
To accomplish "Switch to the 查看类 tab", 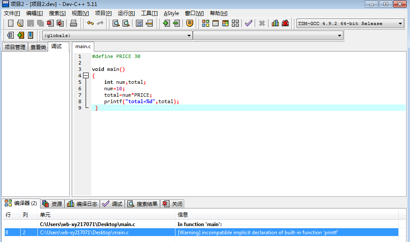I will click(x=38, y=47).
